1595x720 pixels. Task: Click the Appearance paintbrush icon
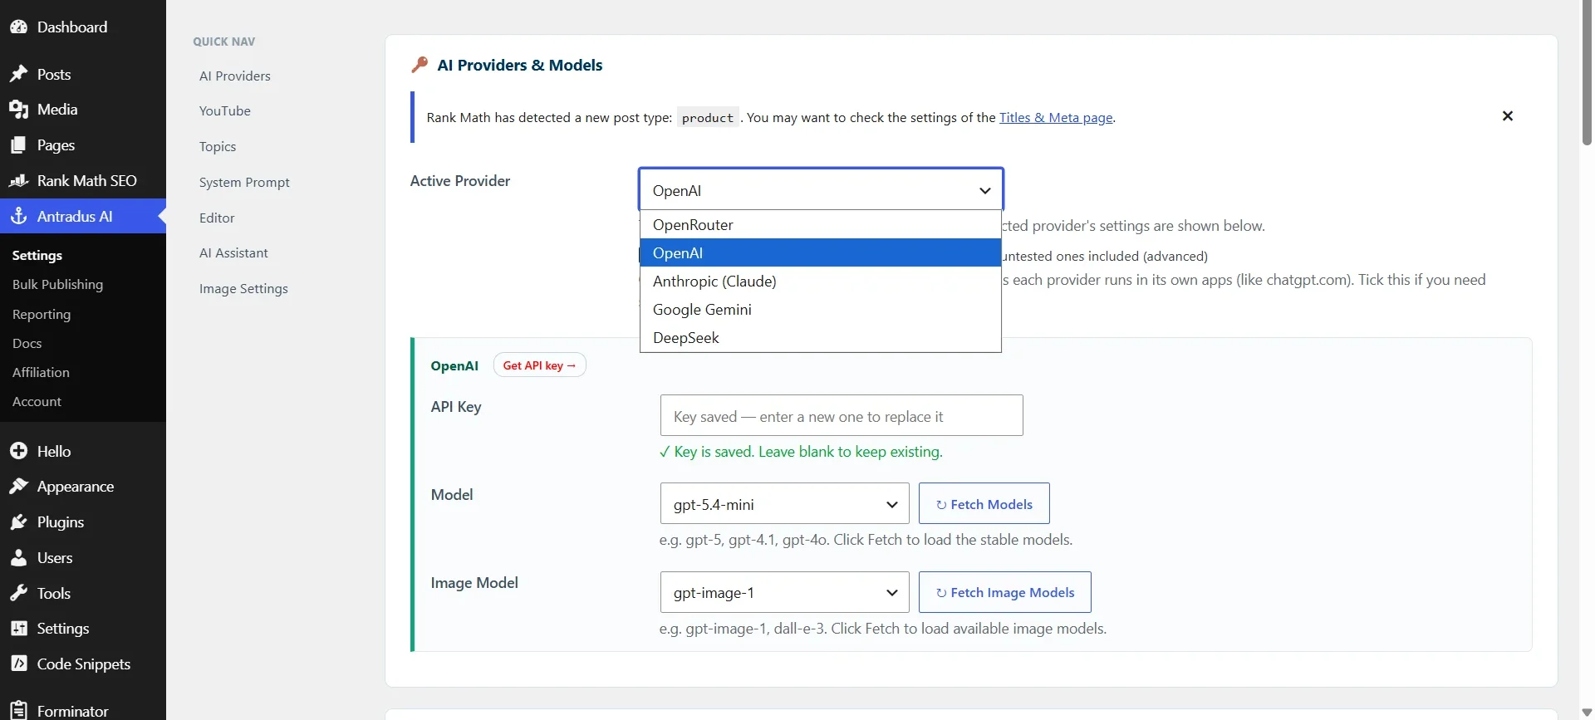click(18, 487)
